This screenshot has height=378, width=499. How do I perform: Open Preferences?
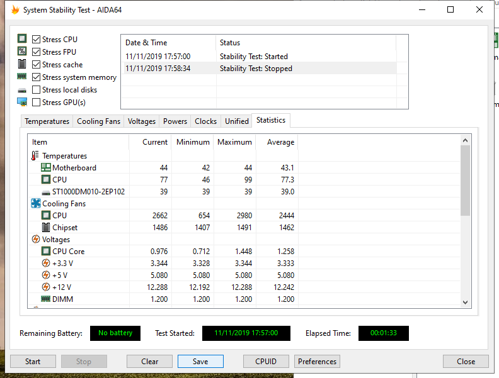pyautogui.click(x=317, y=362)
